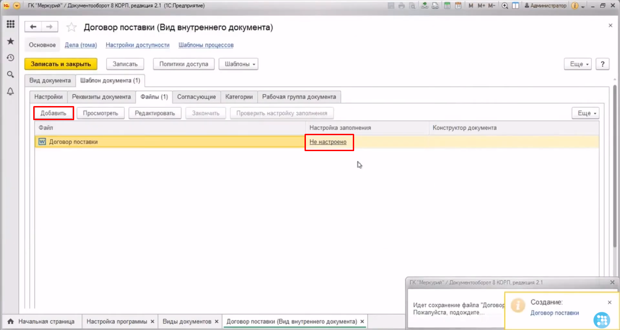This screenshot has width=620, height=330.
Task: Open the sections menu grid icon
Action: click(x=10, y=24)
